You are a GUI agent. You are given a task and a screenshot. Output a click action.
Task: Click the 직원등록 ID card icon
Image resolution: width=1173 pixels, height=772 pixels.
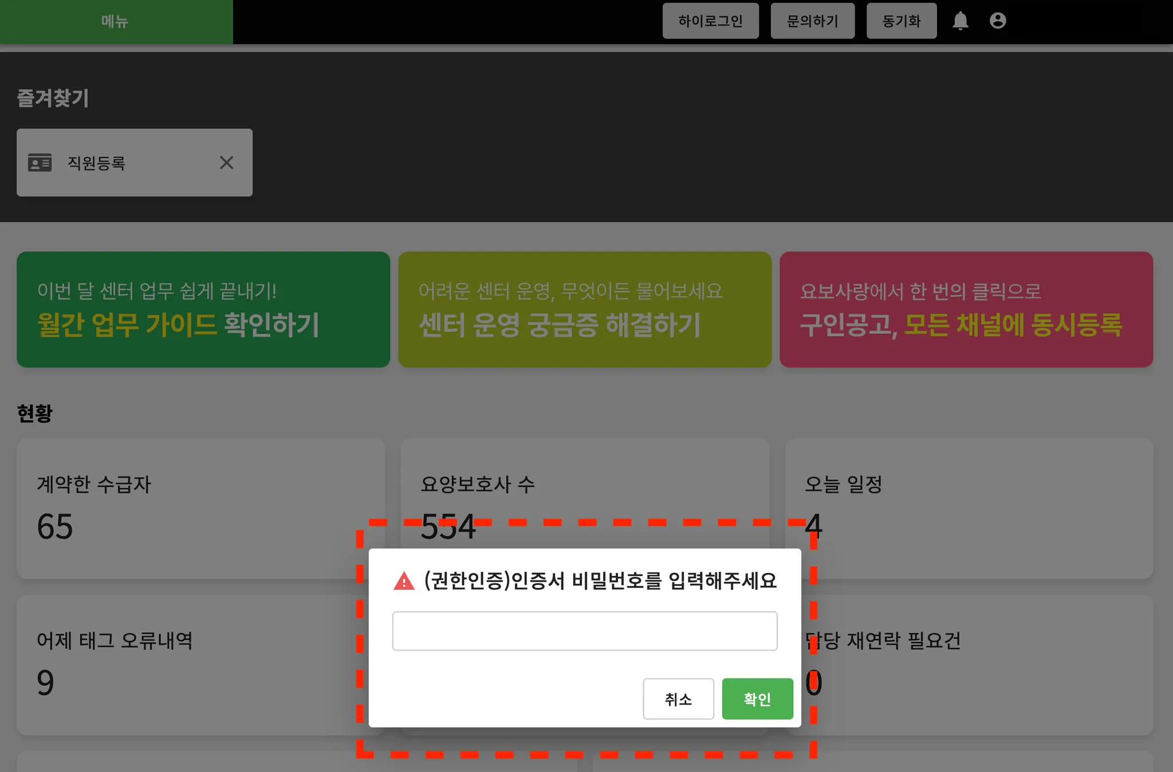pos(40,163)
